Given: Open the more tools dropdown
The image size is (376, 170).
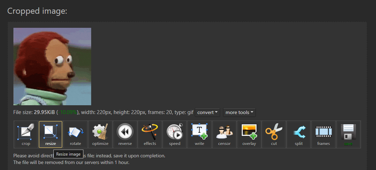Looking at the screenshot, I should click(239, 112).
